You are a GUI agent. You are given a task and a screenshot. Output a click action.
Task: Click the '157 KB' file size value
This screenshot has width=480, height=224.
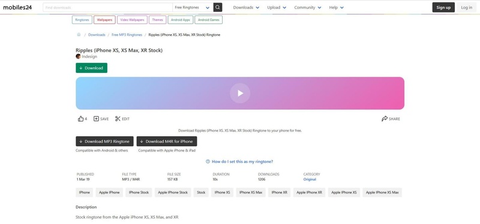(172, 180)
